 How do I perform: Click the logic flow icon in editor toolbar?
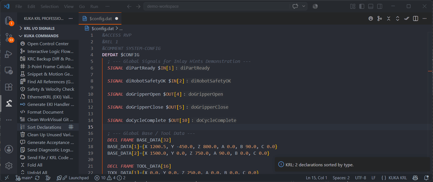(380, 18)
